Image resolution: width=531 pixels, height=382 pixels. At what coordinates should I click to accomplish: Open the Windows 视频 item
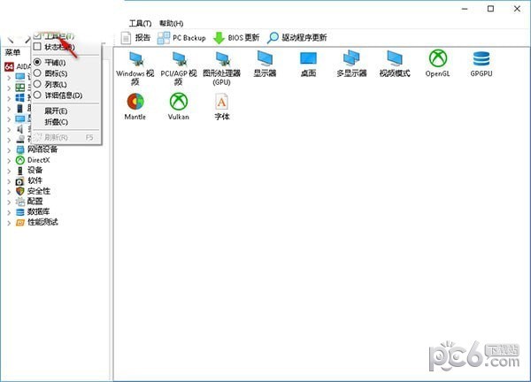coord(135,68)
